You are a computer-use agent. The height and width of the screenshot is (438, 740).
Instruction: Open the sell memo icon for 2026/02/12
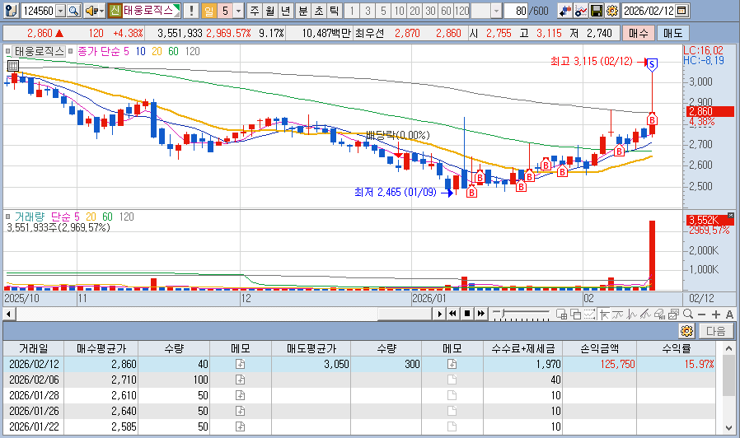tap(452, 364)
